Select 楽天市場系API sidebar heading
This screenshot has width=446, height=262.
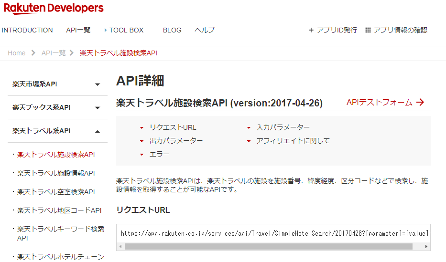(x=35, y=84)
